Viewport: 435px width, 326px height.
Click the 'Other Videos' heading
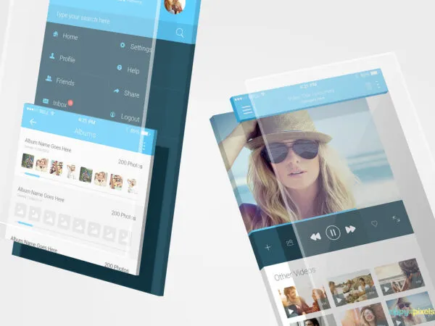[294, 274]
